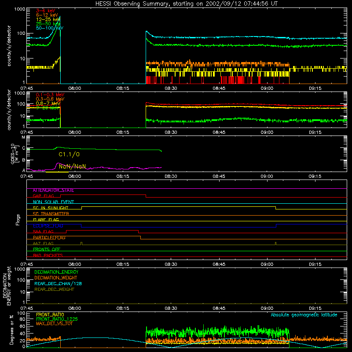Image resolution: width=352 pixels, height=352 pixels.
Task: Click the '50-100 keV' legend label
Action: (x=50, y=28)
